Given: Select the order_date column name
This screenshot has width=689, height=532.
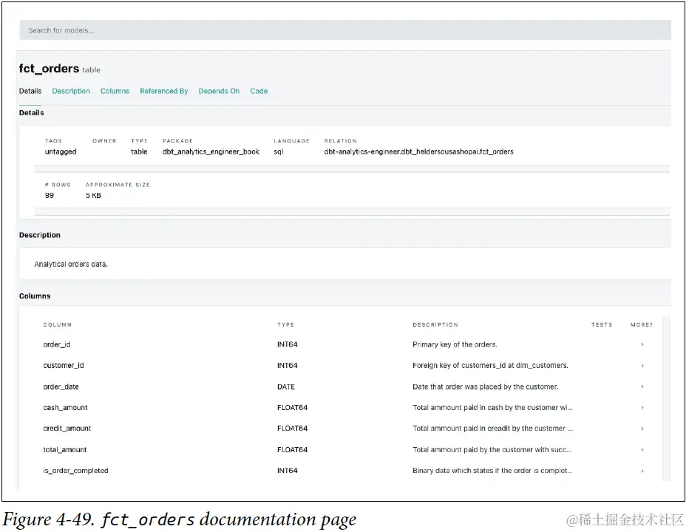Looking at the screenshot, I should (61, 386).
